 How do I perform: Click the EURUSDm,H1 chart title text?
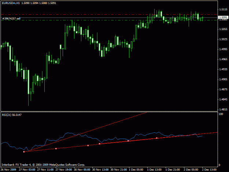tap(11, 3)
